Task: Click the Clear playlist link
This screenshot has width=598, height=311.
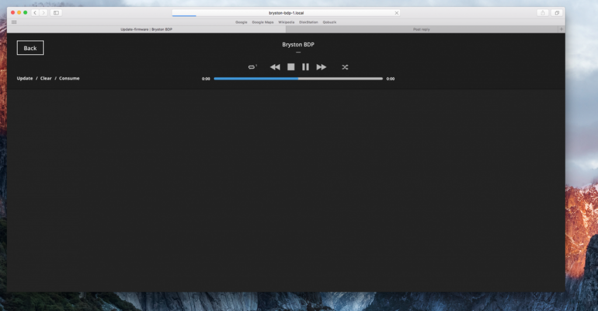Action: (46, 78)
